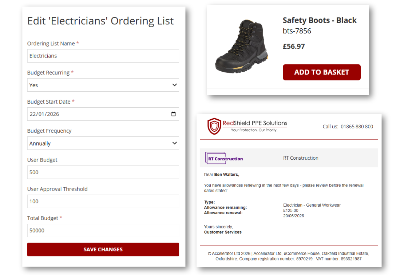Click the User Approval Threshold field
Screen dimensions: 404x275
tap(103, 201)
